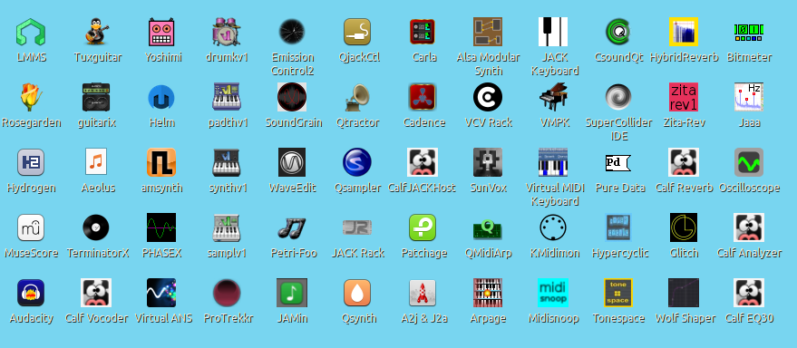The image size is (797, 348).
Task: Open Cadence icon
Action: click(x=423, y=97)
